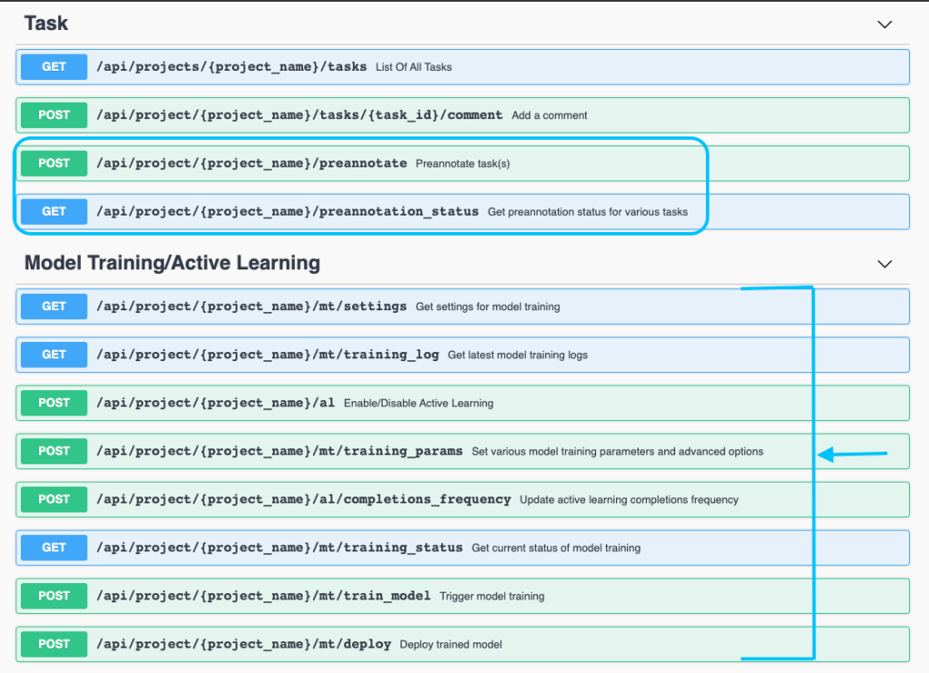Click the POST badge on comment endpoint
This screenshot has height=673, width=929.
(x=52, y=115)
